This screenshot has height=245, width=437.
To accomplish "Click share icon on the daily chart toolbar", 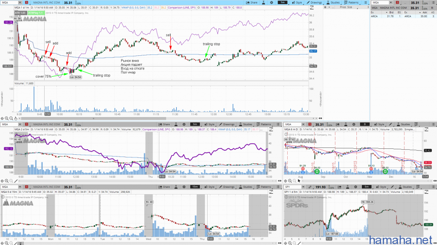I will pos(338,124).
